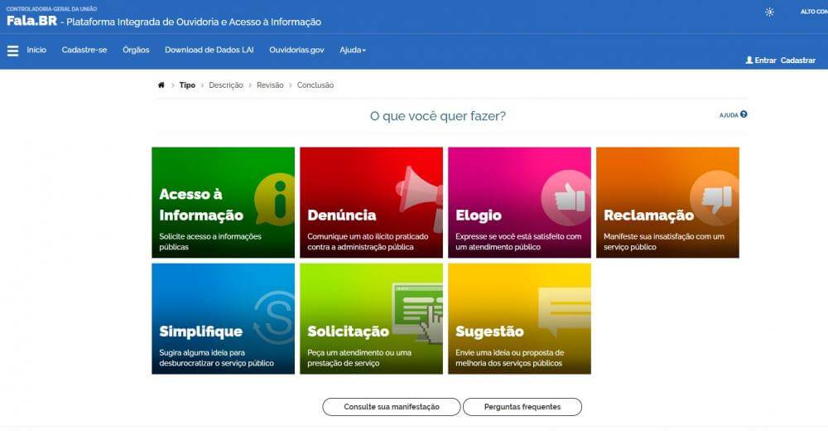
Task: Open Download de Dados LAI
Action: point(209,51)
